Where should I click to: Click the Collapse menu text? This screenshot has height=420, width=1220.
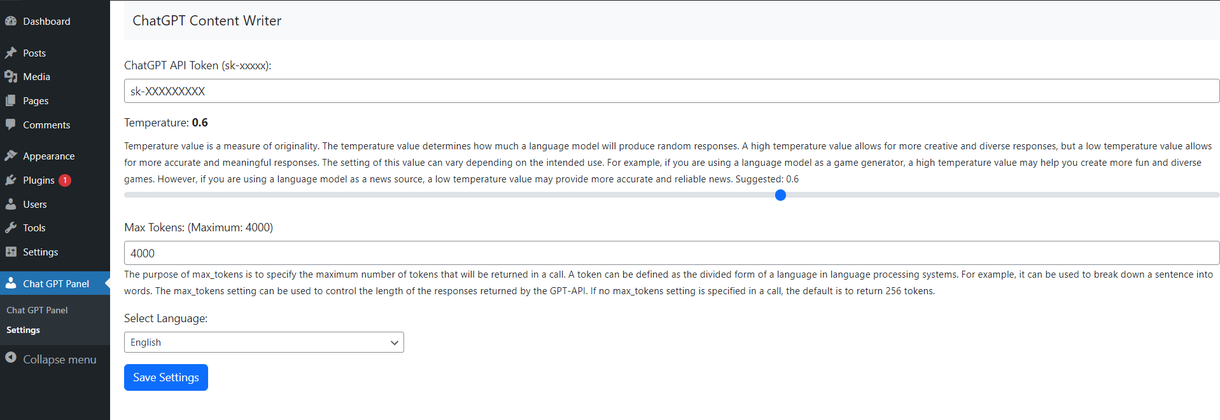click(x=60, y=359)
